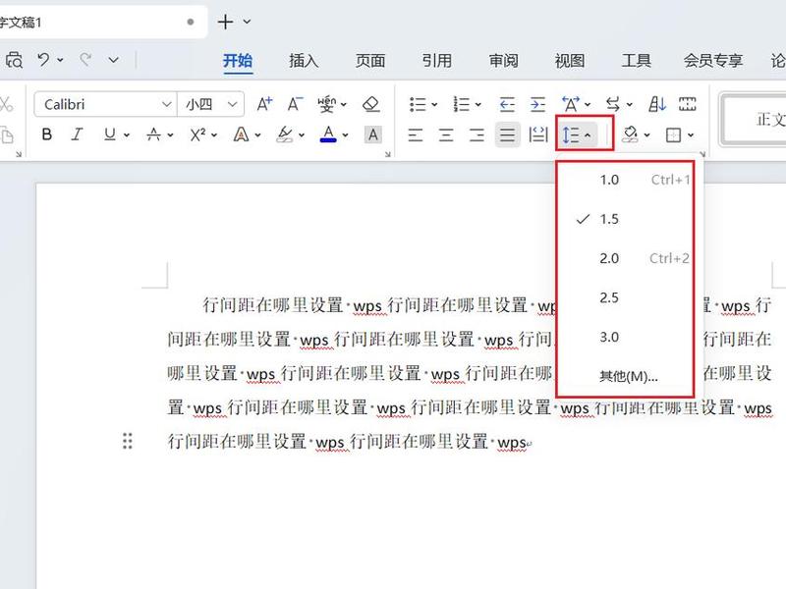The image size is (786, 589).
Task: Toggle bold formatting
Action: [x=47, y=134]
